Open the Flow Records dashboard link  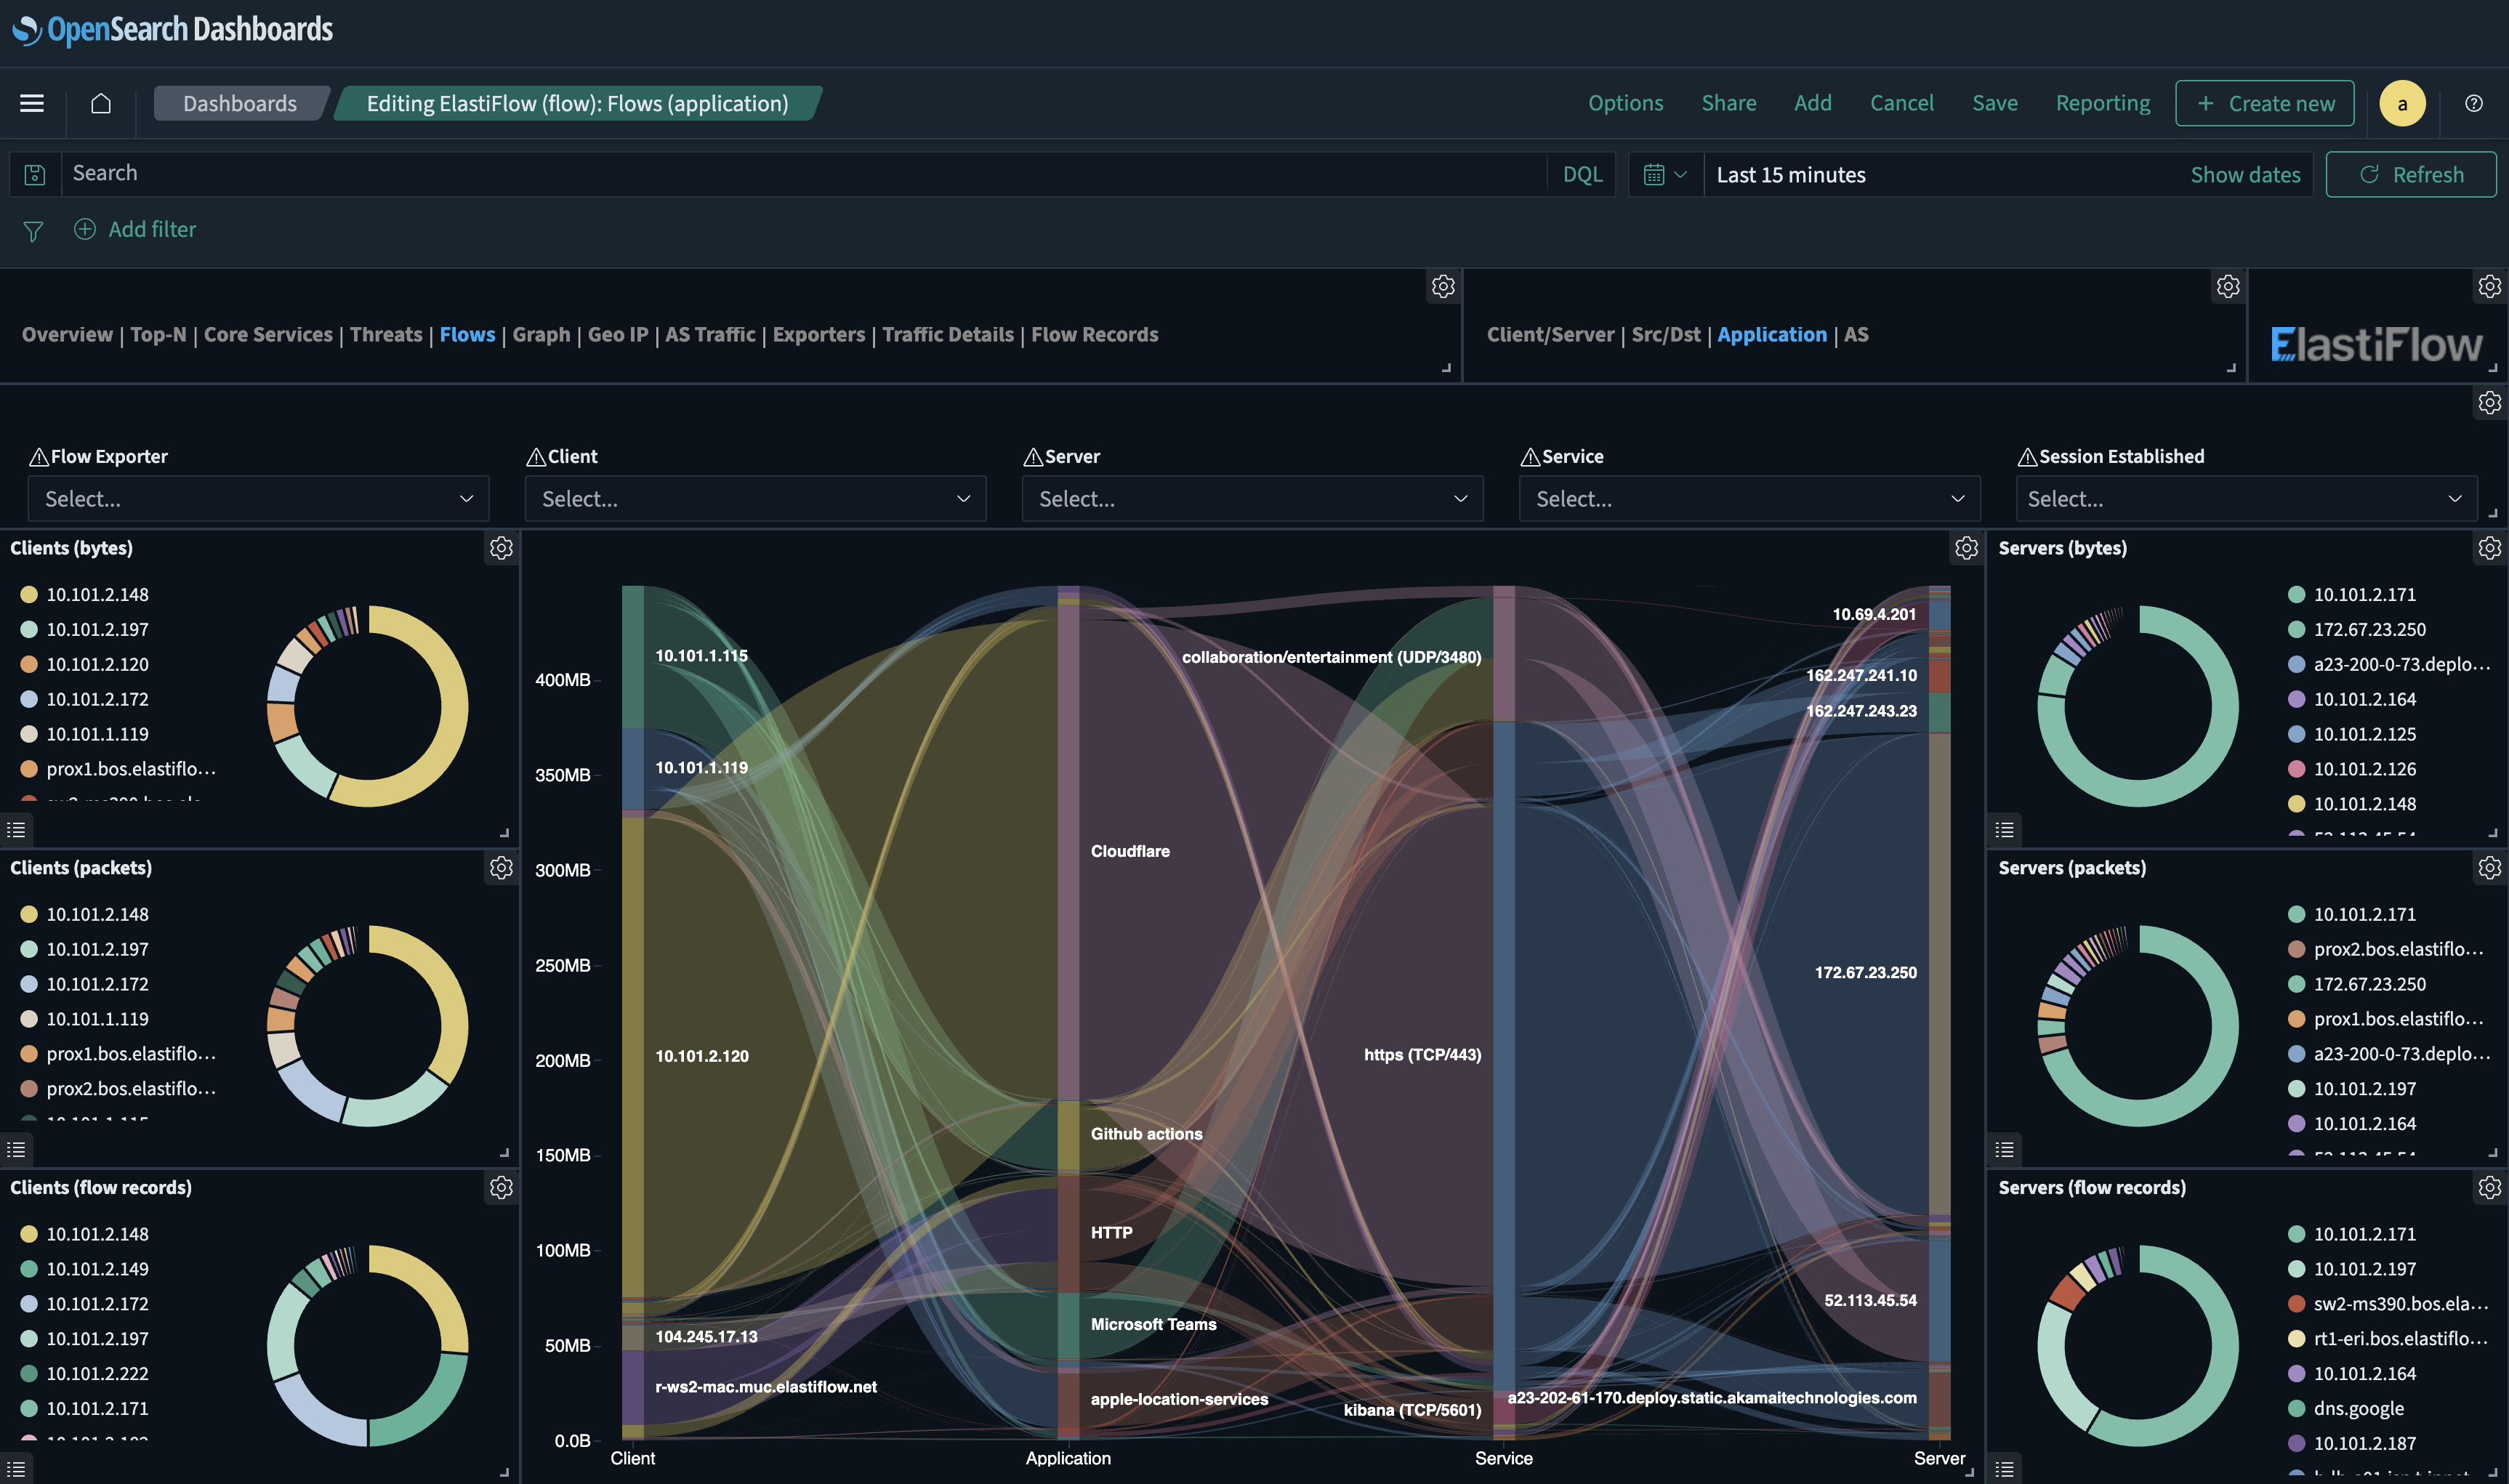(1094, 334)
